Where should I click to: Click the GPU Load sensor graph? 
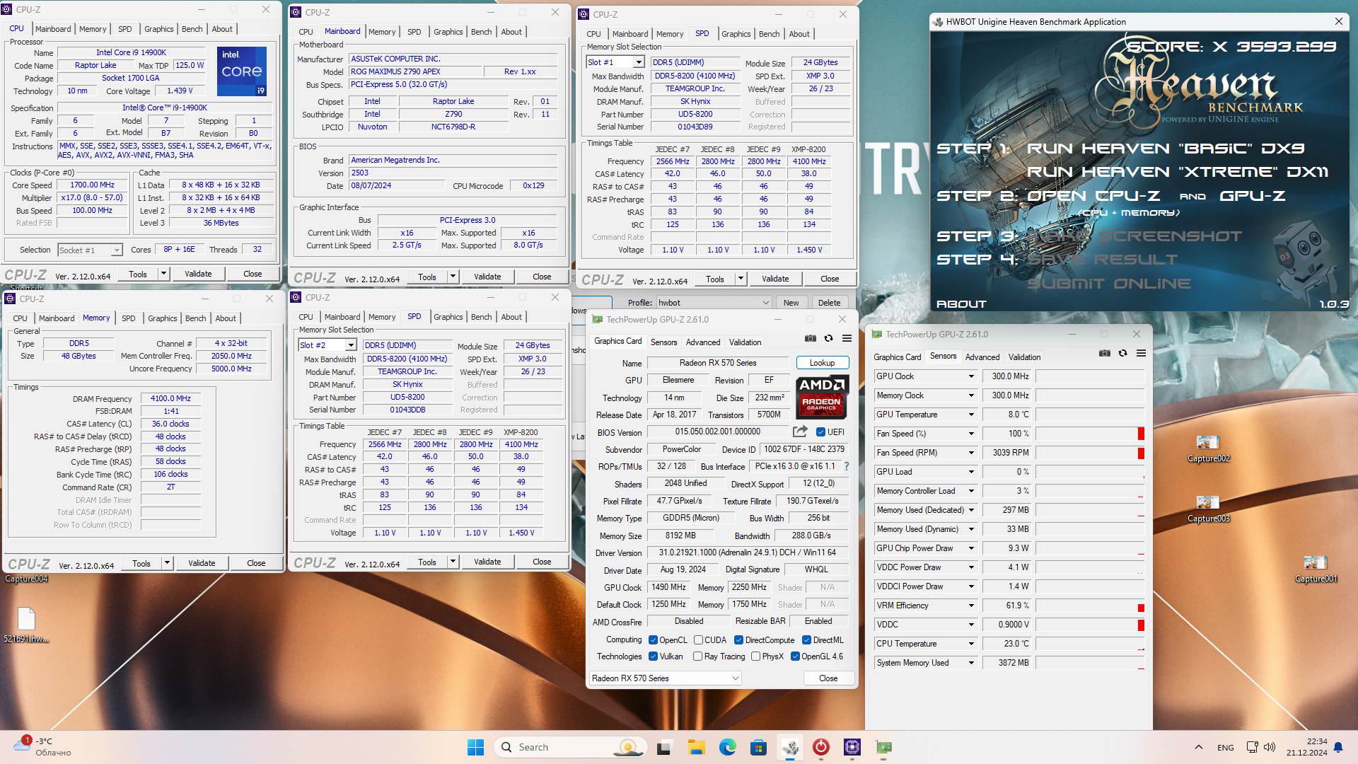pyautogui.click(x=1090, y=472)
